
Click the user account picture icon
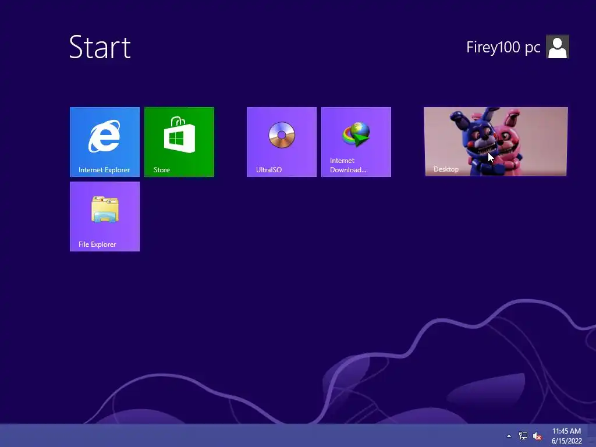557,47
